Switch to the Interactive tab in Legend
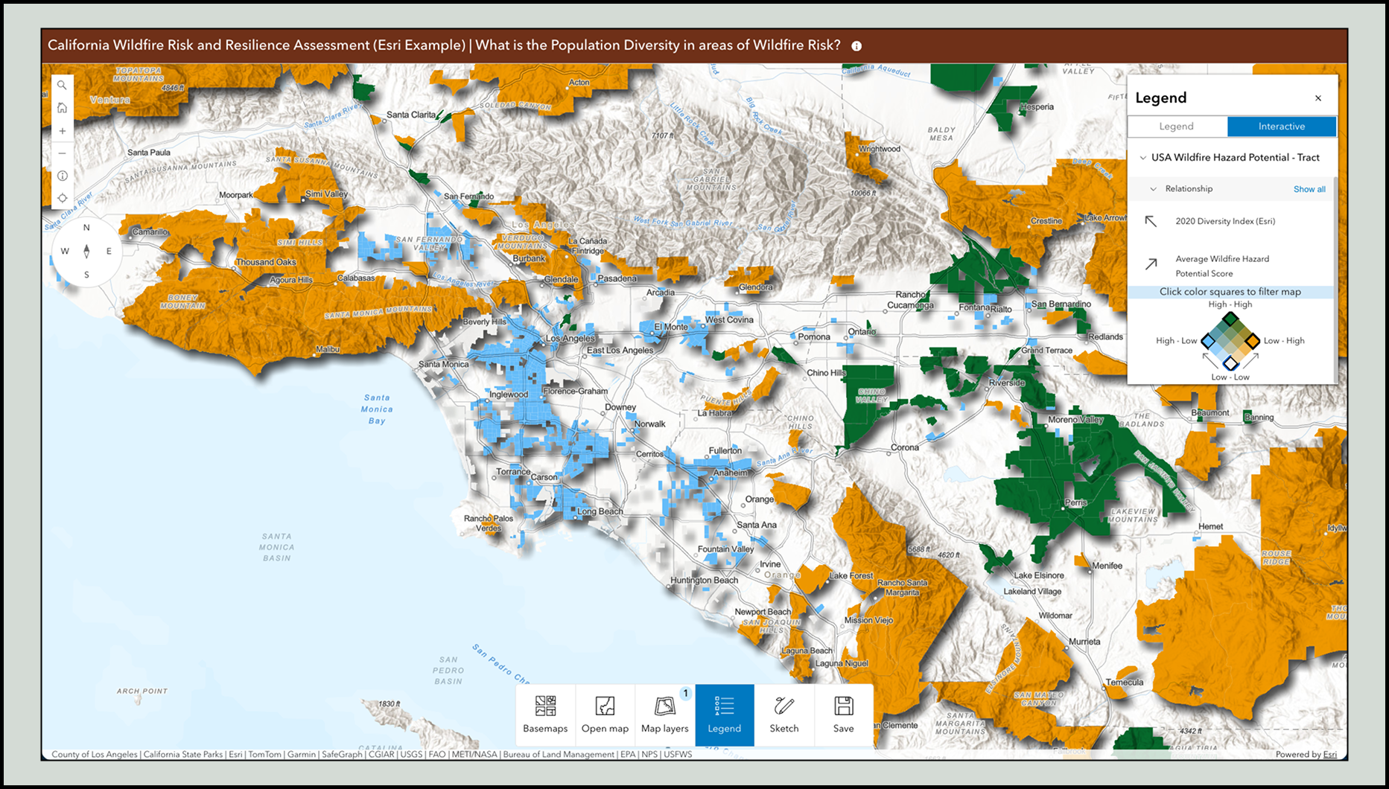The width and height of the screenshot is (1389, 789). click(1281, 127)
